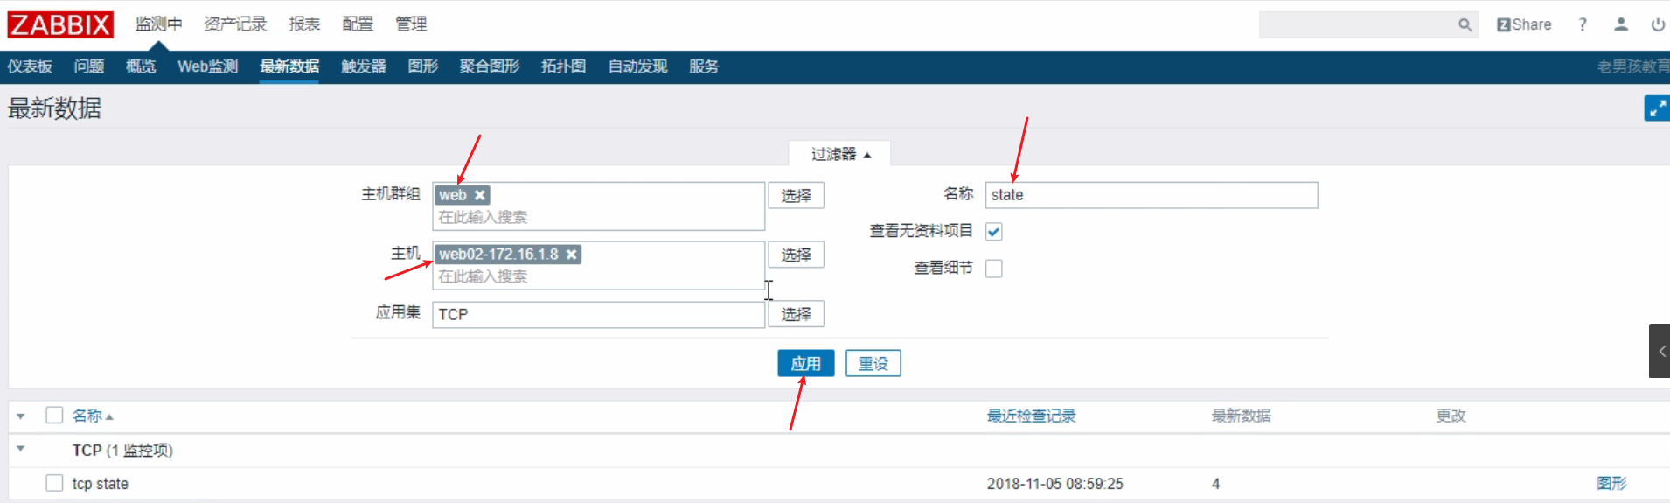Click the 应用集 TCP input field

pos(599,314)
